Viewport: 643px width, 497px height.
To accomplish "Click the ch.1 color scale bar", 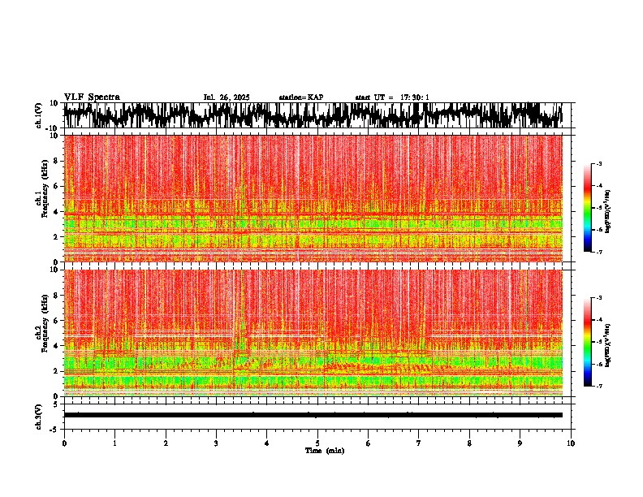I will 587,208.
